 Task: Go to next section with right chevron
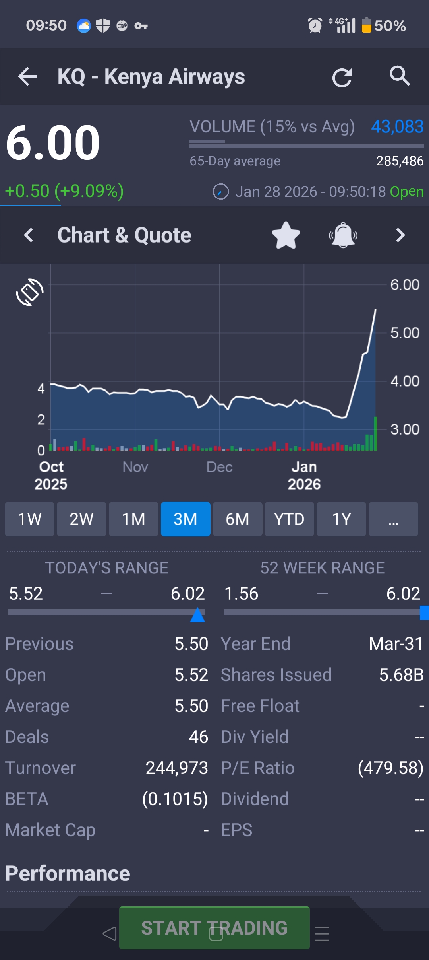point(400,235)
